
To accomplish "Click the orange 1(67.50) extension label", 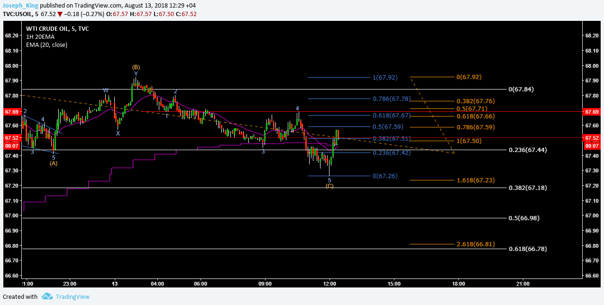I will [469, 141].
